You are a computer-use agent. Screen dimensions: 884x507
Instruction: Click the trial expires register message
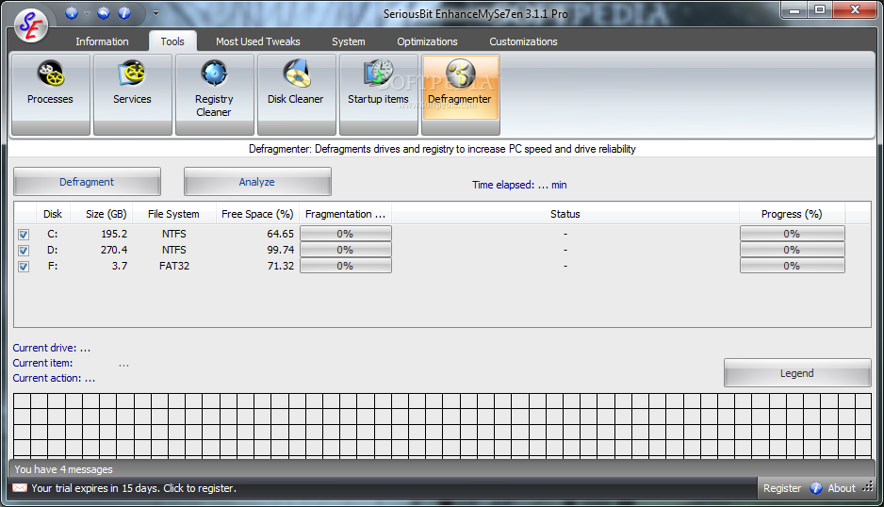pyautogui.click(x=134, y=488)
